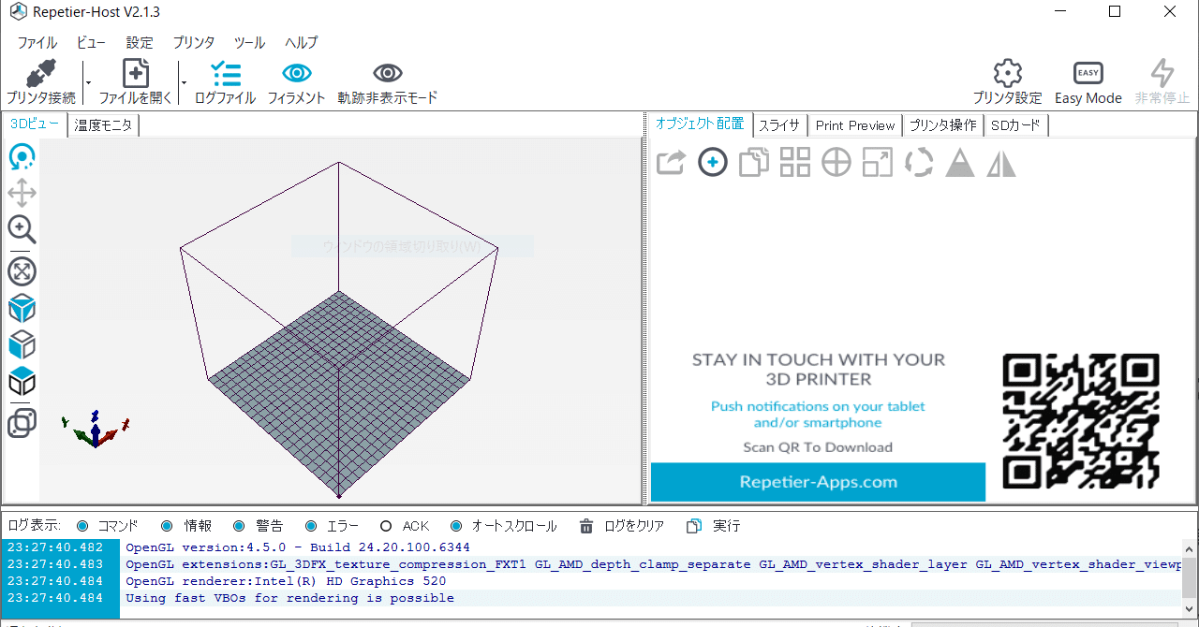Open the ツール menu
The image size is (1199, 627).
[247, 42]
